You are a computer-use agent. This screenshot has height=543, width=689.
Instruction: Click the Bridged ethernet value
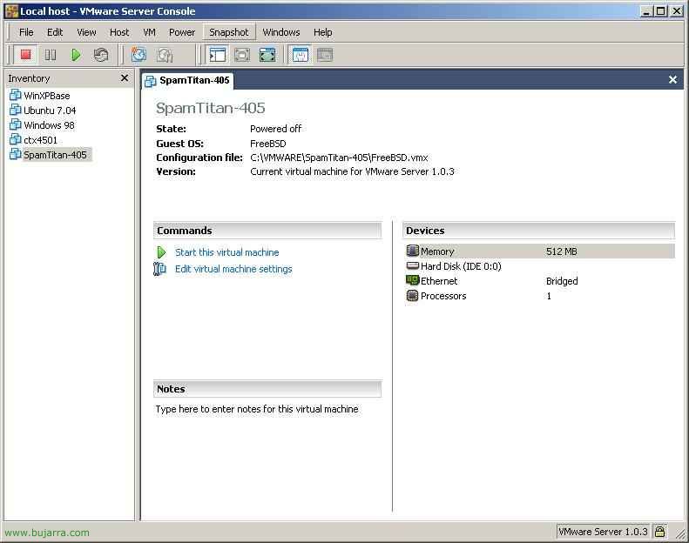point(562,281)
